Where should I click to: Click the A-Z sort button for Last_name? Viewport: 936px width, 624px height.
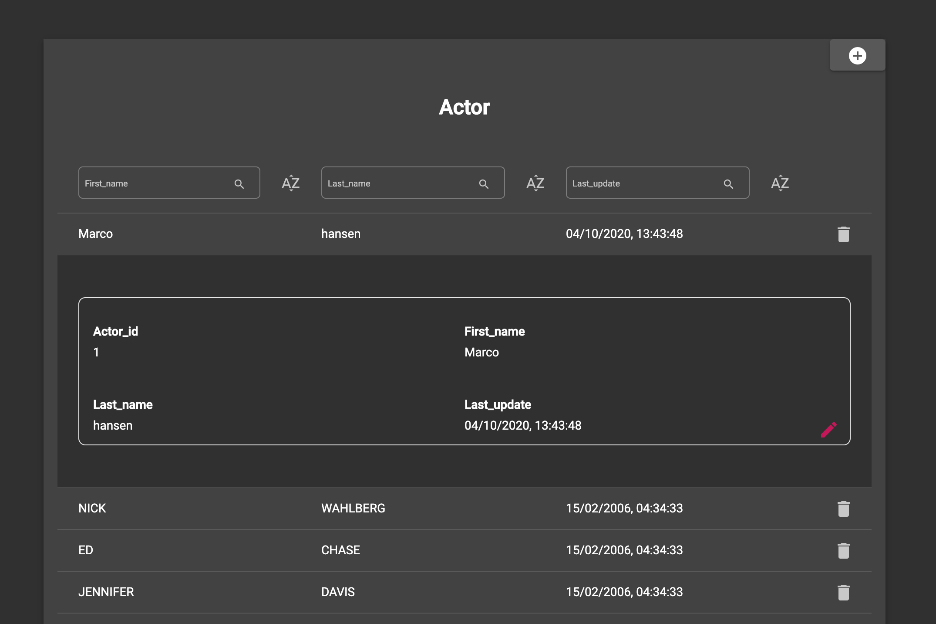click(x=535, y=183)
